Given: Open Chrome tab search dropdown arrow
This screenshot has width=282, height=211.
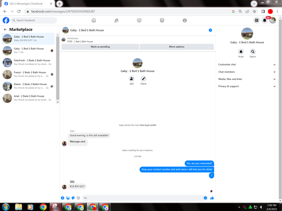Looking at the screenshot, I should point(254,3).
